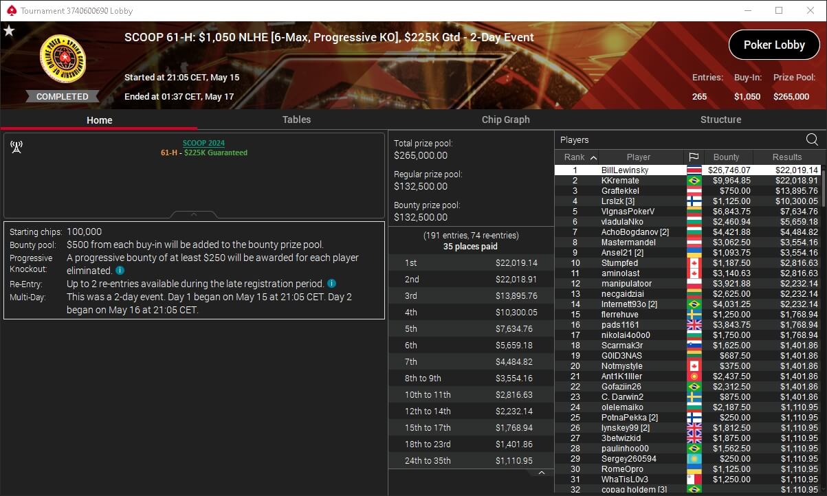
Task: Click the Poker Lobby button
Action: (774, 45)
